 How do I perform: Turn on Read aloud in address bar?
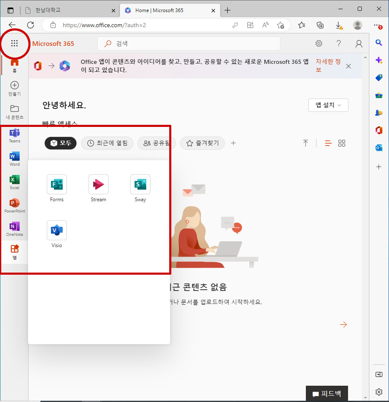click(x=265, y=25)
